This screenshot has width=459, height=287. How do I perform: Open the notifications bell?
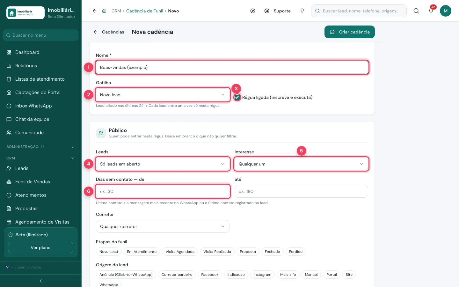pos(431,11)
